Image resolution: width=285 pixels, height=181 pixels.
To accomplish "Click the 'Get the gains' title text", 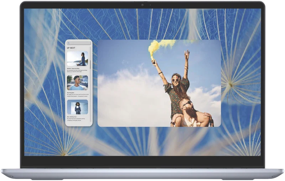I will pos(71,93).
